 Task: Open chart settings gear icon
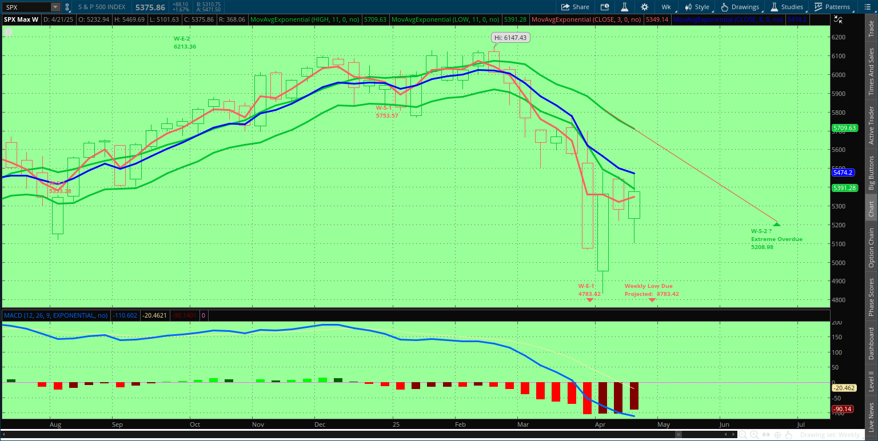645,7
